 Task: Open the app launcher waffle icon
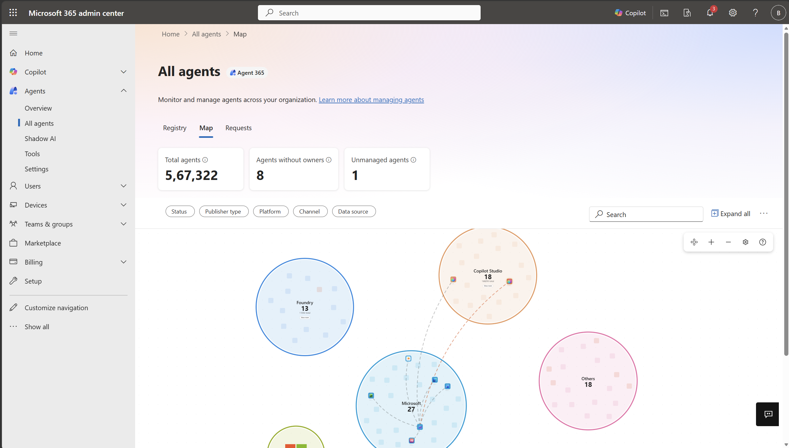(x=13, y=13)
